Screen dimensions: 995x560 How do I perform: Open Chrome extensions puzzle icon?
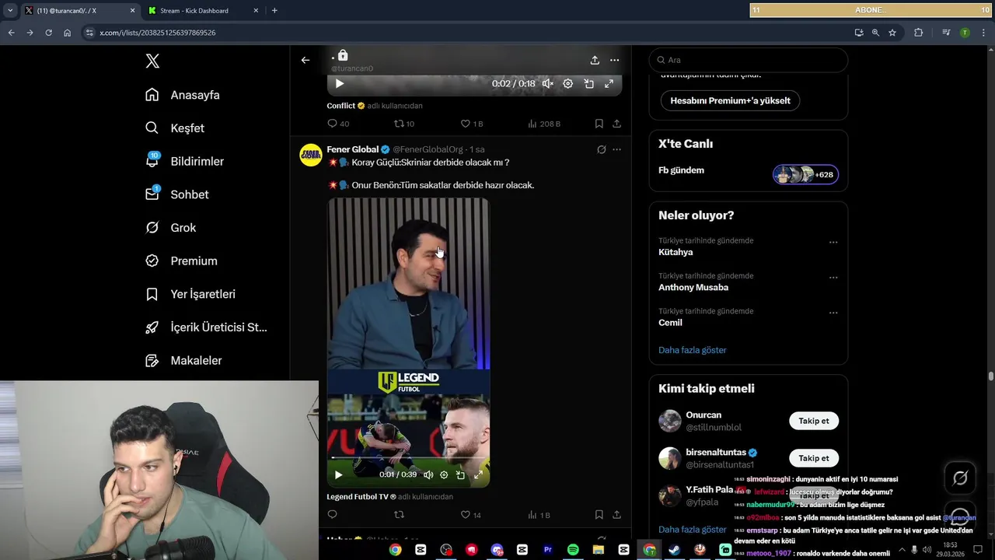[918, 33]
